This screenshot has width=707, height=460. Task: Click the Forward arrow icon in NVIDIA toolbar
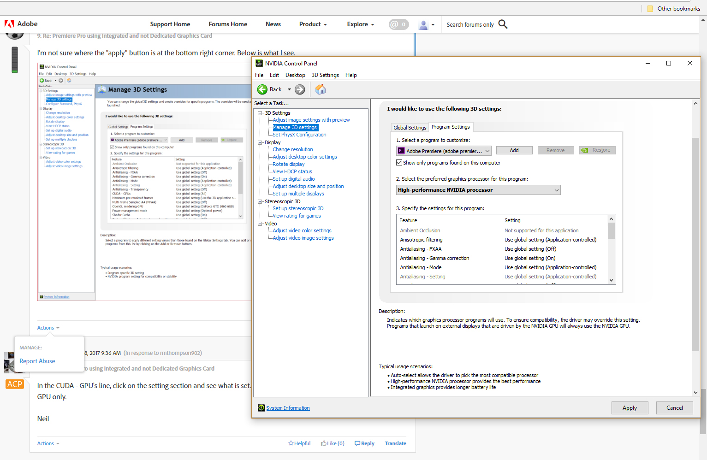tap(300, 89)
